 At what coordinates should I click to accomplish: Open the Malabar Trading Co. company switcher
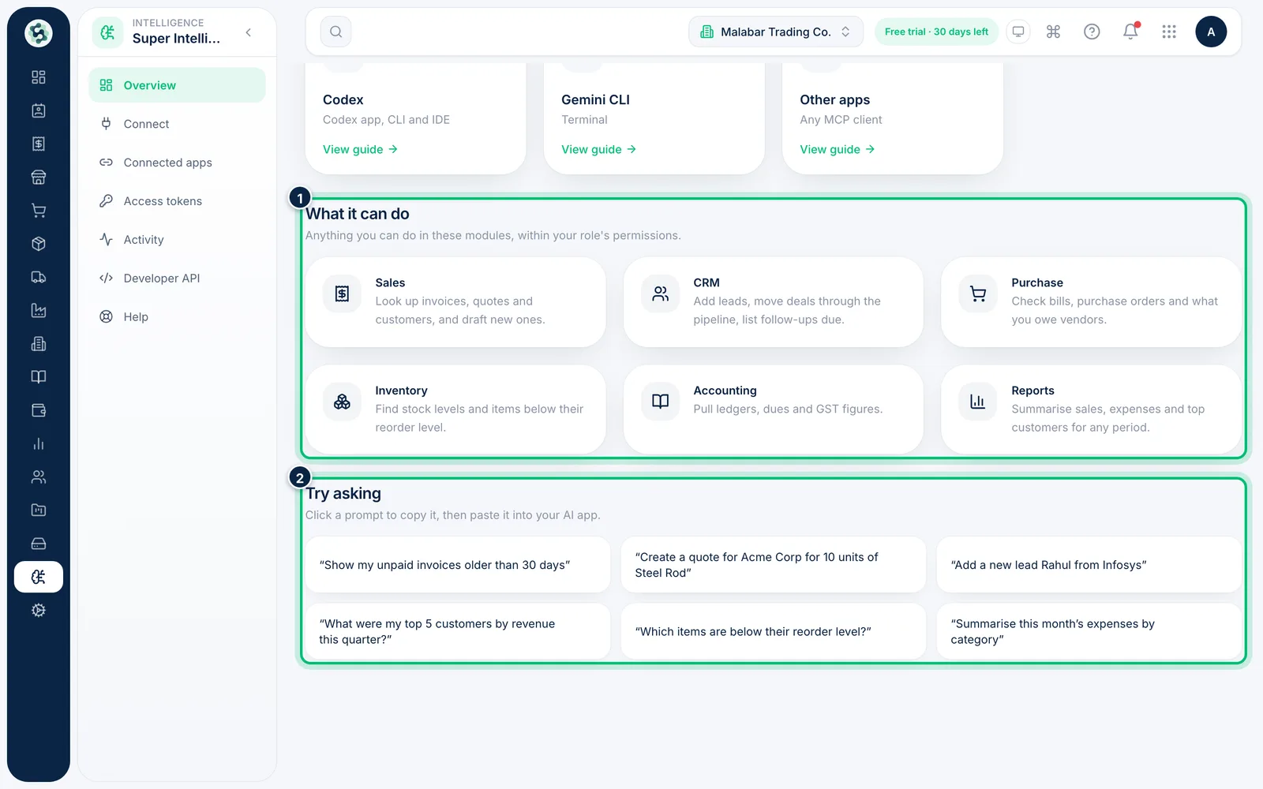[x=776, y=32]
